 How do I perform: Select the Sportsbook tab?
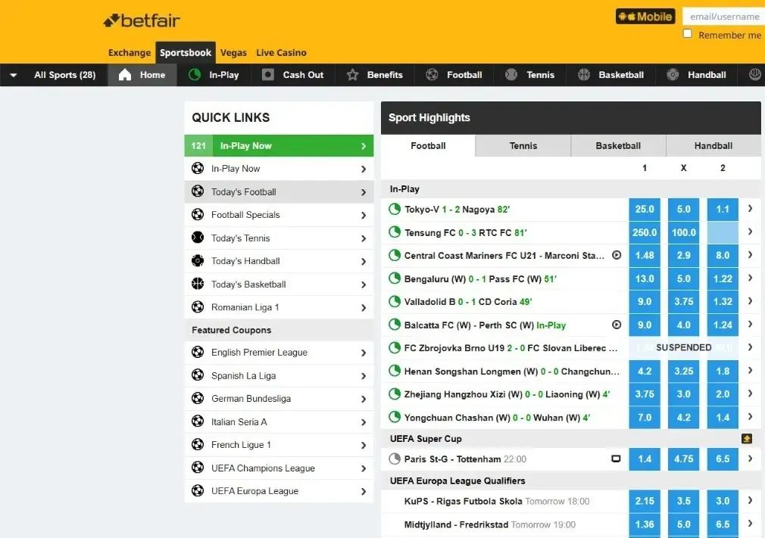tap(186, 53)
